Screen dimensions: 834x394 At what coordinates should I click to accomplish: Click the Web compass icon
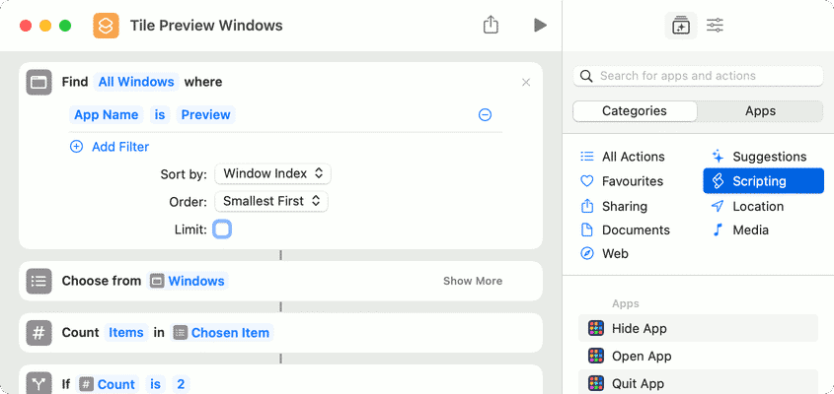586,254
